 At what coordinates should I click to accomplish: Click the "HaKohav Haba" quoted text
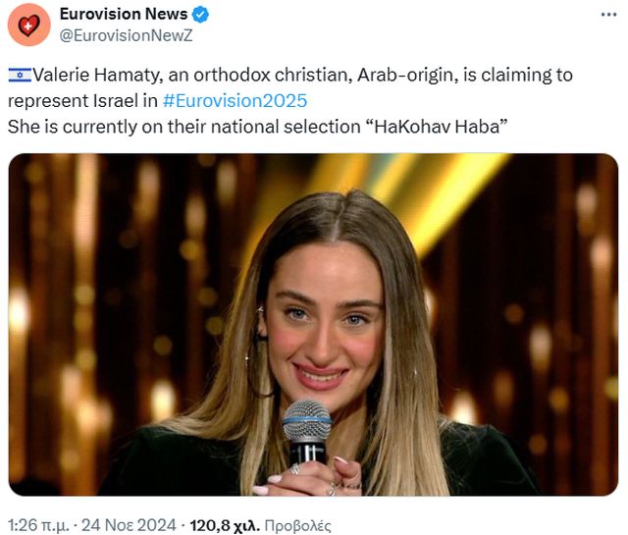coord(438,127)
